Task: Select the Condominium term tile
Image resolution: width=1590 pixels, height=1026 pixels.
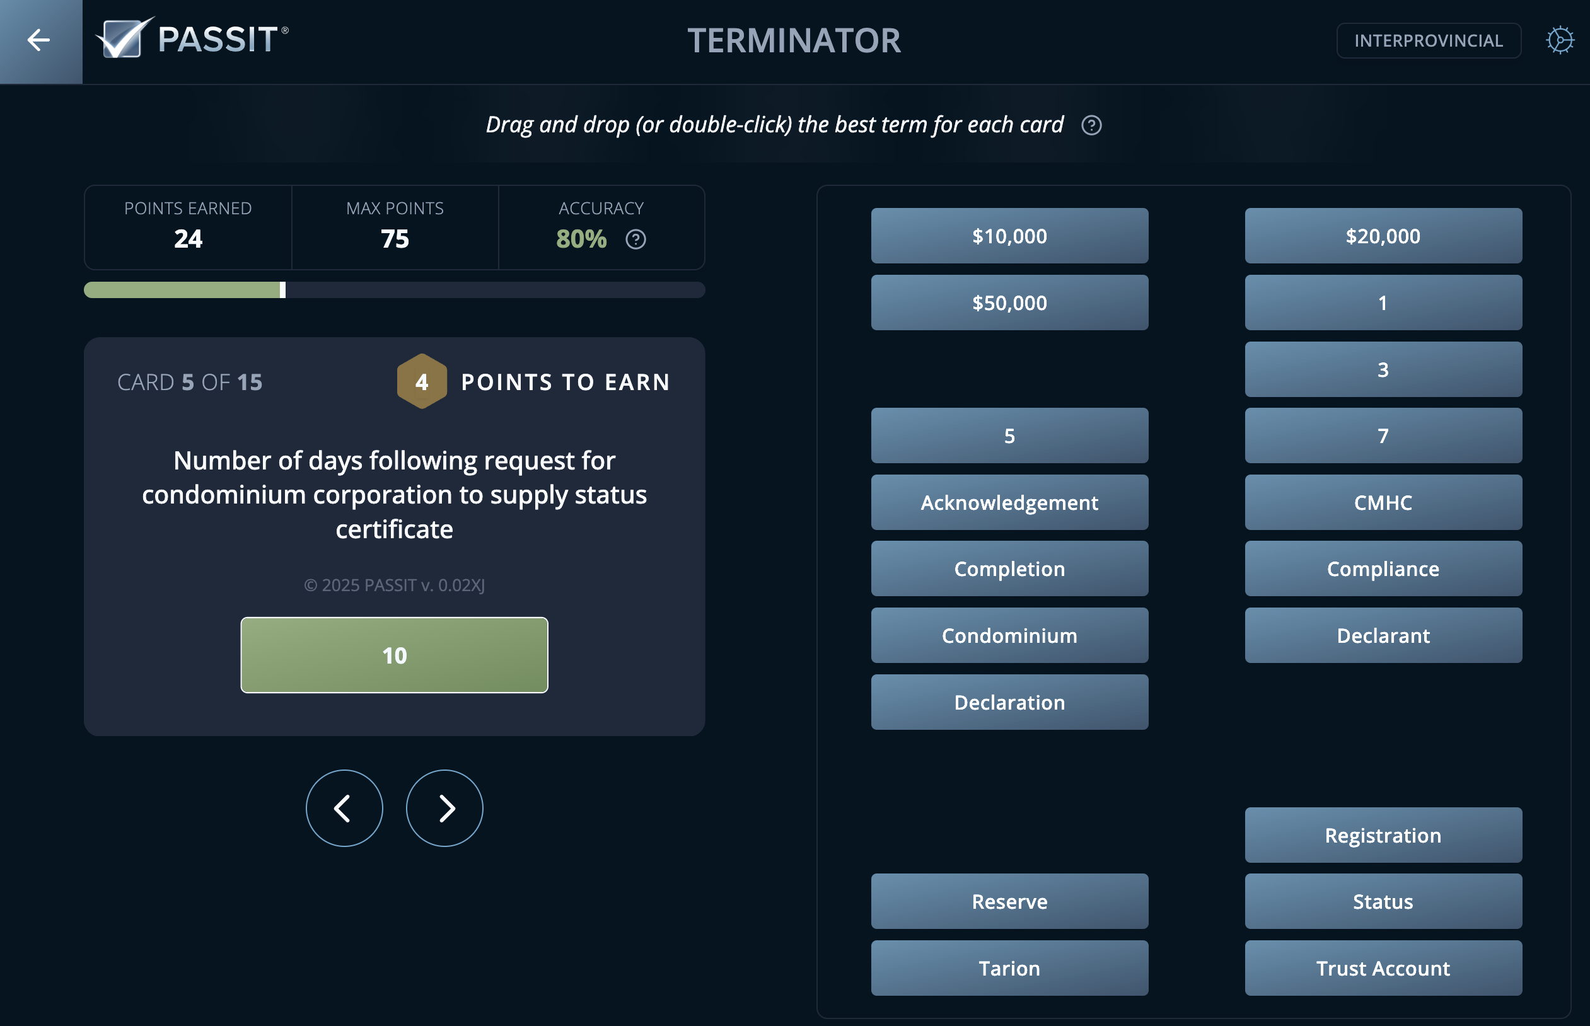Action: click(1009, 635)
